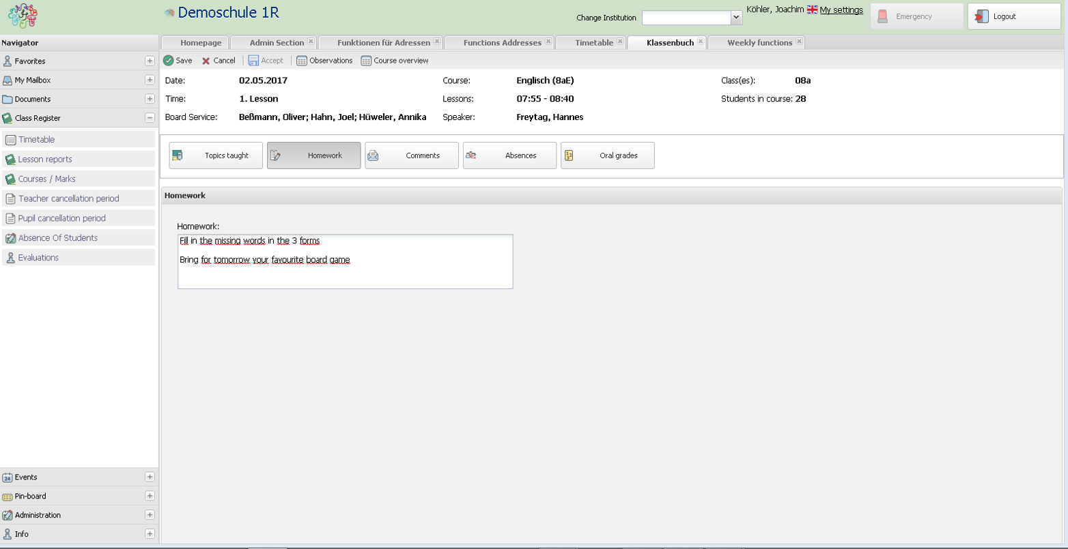The width and height of the screenshot is (1068, 549).
Task: Open the Topics taught section
Action: pyautogui.click(x=216, y=155)
